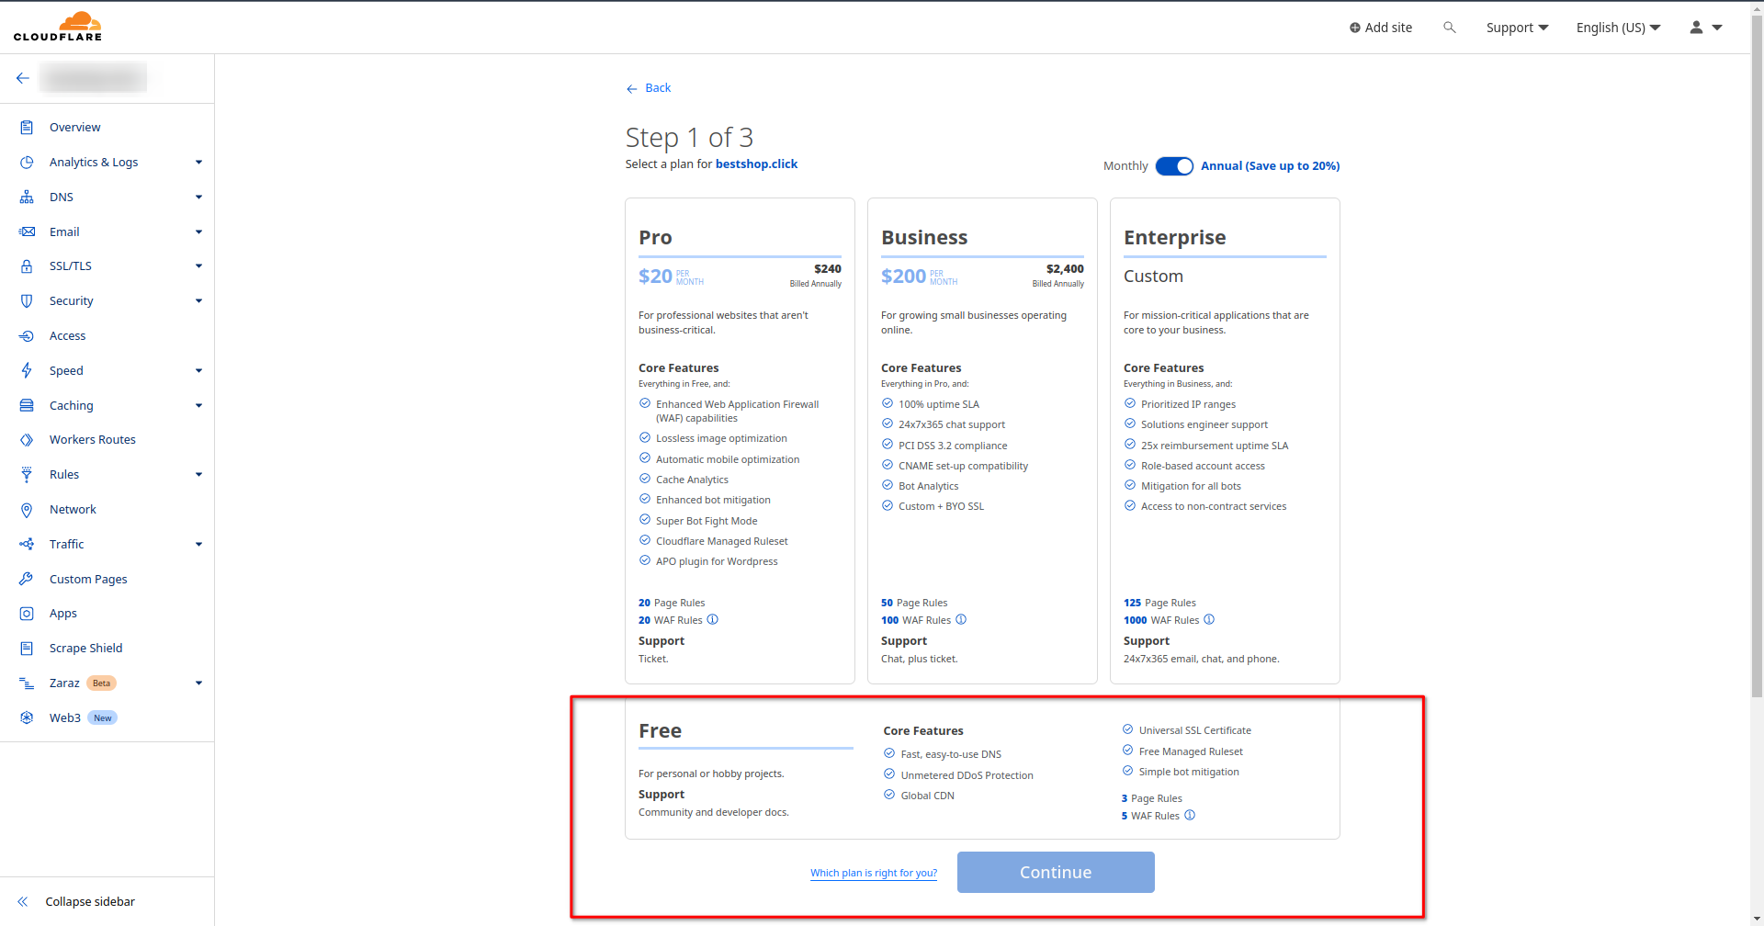Viewport: 1764px width, 926px height.
Task: Expand Zaraz submenu arrow
Action: pyautogui.click(x=198, y=683)
